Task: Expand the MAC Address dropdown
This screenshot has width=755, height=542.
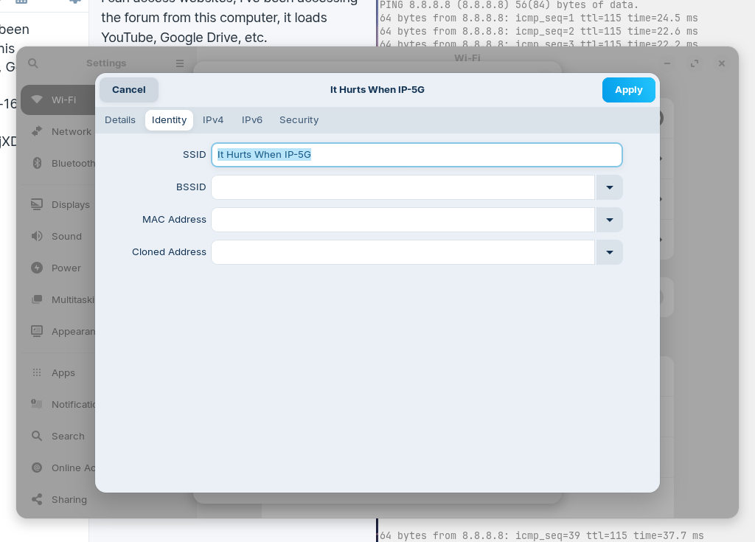Action: [x=609, y=220]
